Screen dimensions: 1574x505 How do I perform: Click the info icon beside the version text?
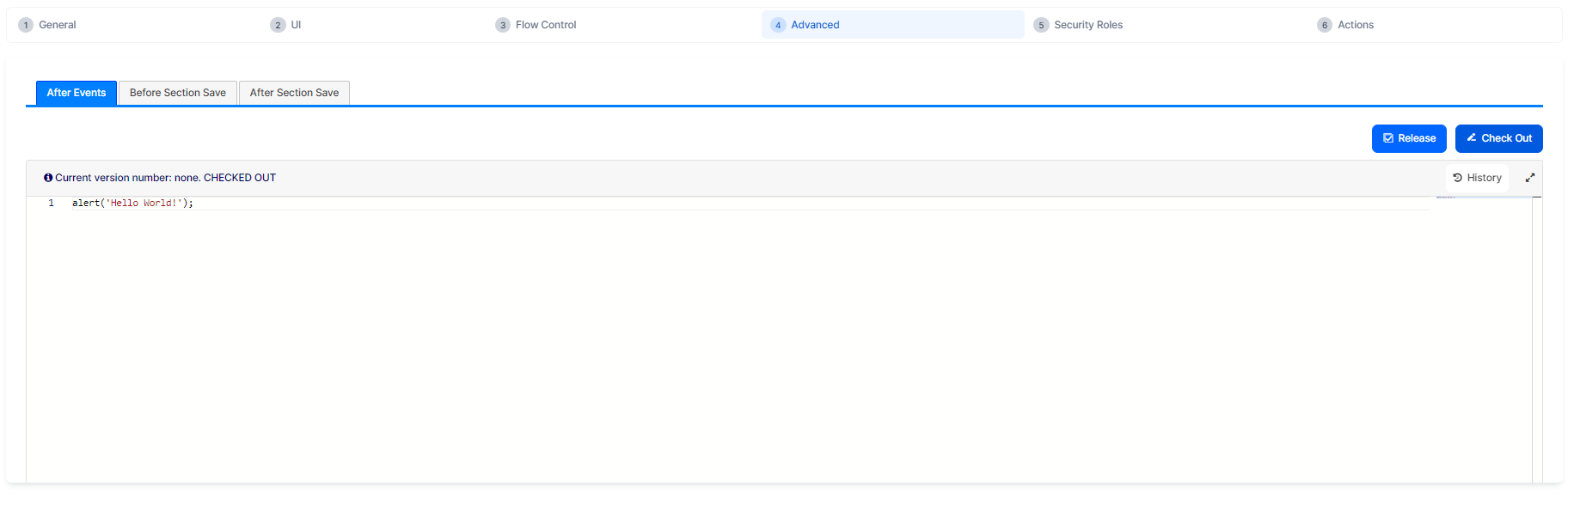pos(48,178)
